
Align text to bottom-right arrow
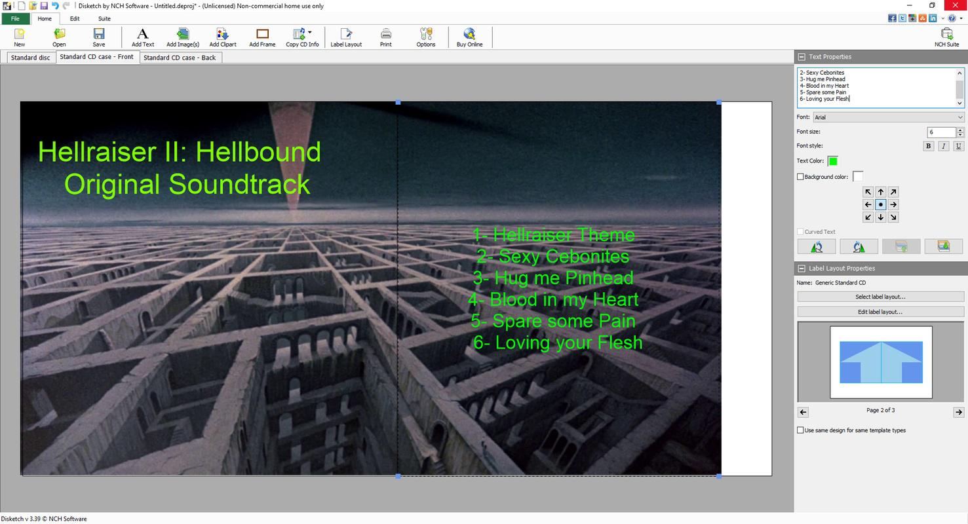tap(893, 217)
